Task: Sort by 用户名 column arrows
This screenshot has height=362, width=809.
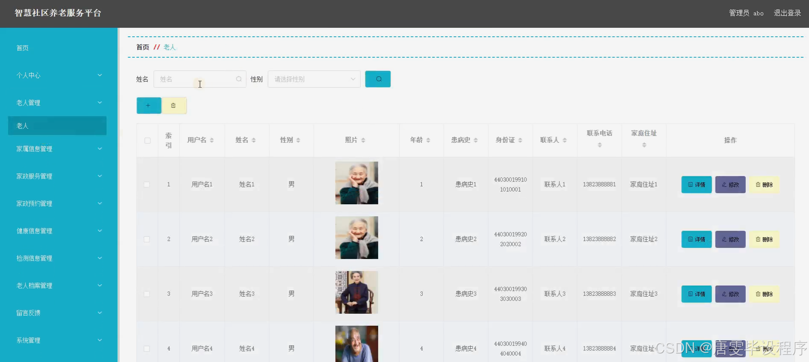Action: coord(212,140)
